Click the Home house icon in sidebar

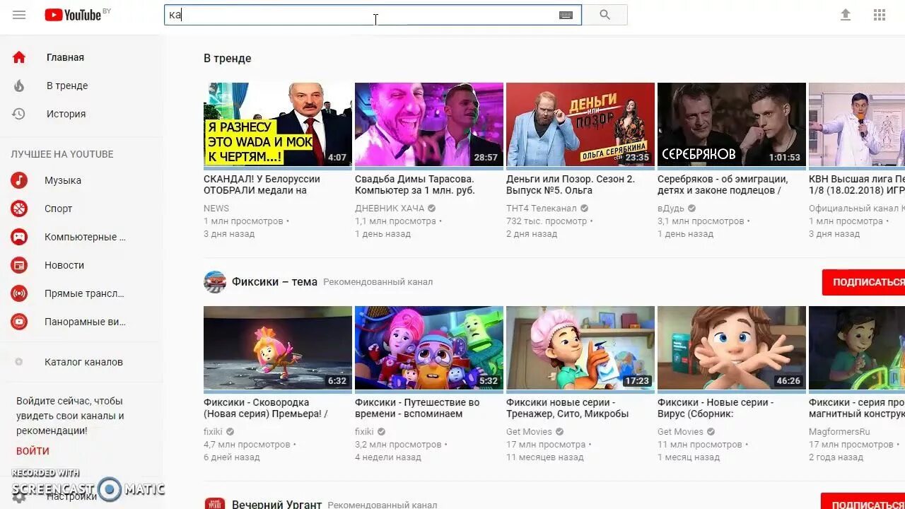19,57
